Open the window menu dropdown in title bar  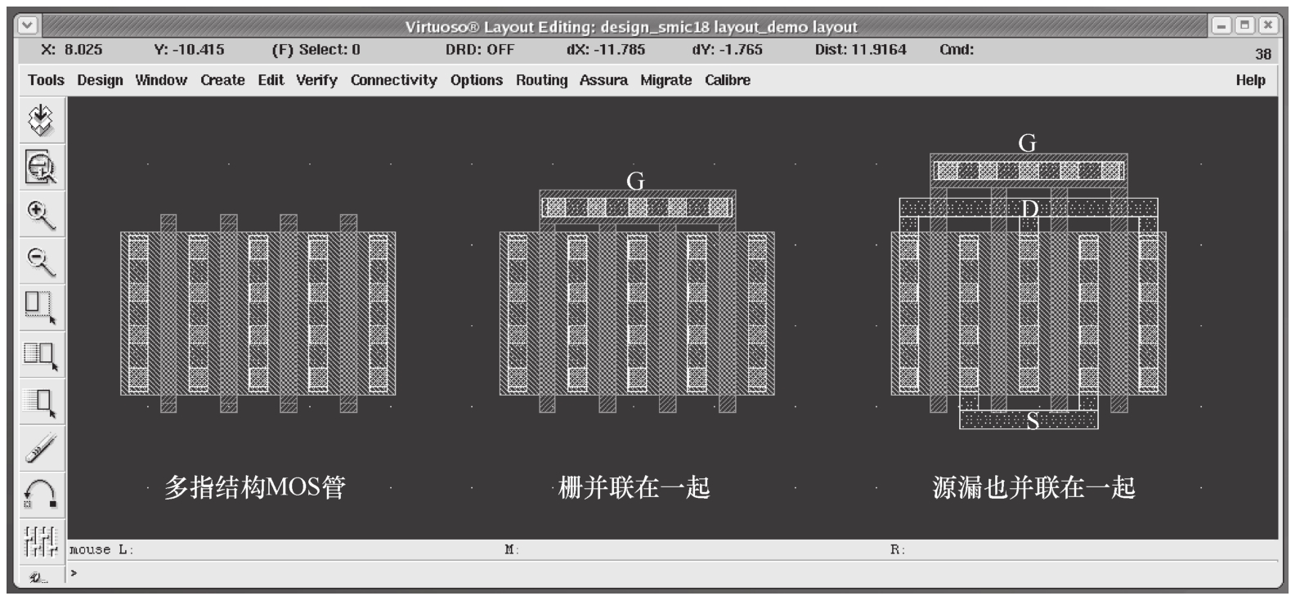coord(28,25)
